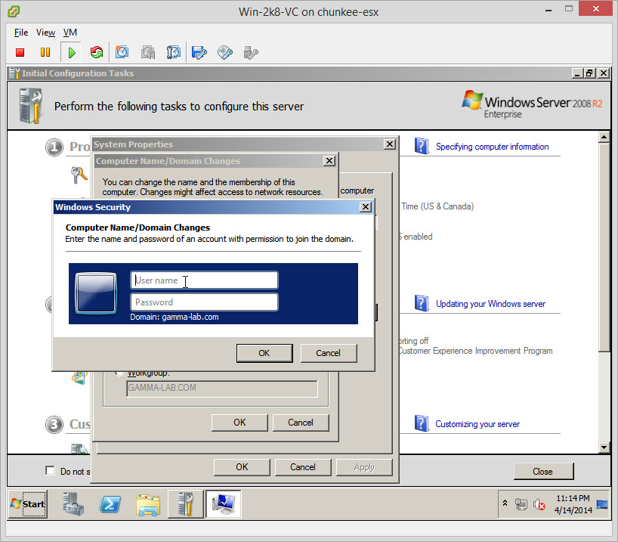Image resolution: width=618 pixels, height=542 pixels.
Task: Tick the 'Do not show' checkbox
Action: [51, 471]
